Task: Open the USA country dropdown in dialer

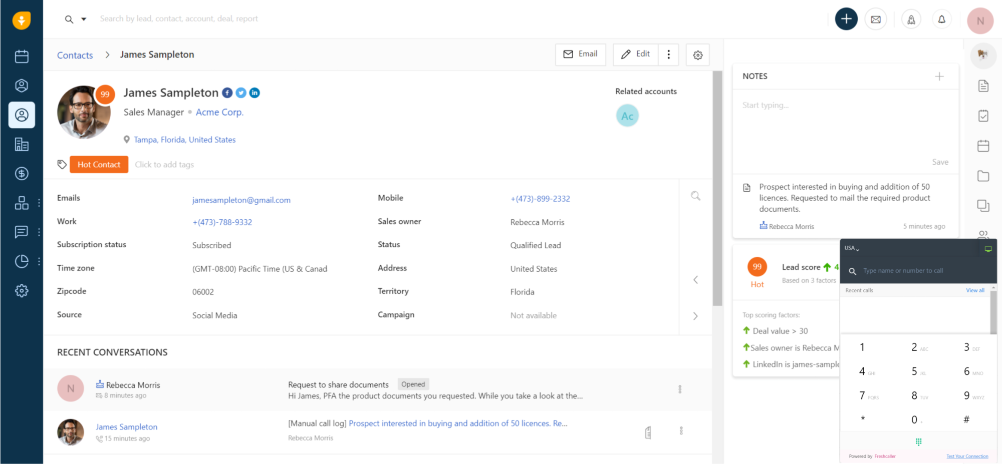Action: [851, 248]
